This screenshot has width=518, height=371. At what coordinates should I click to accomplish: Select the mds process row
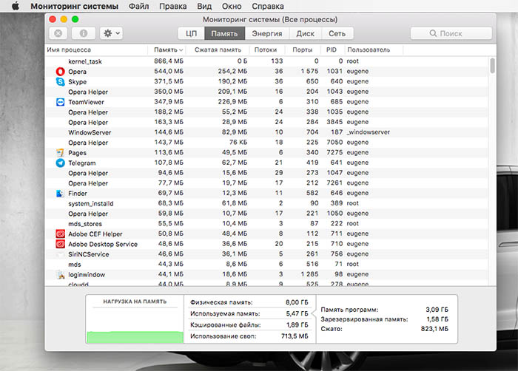pos(266,265)
